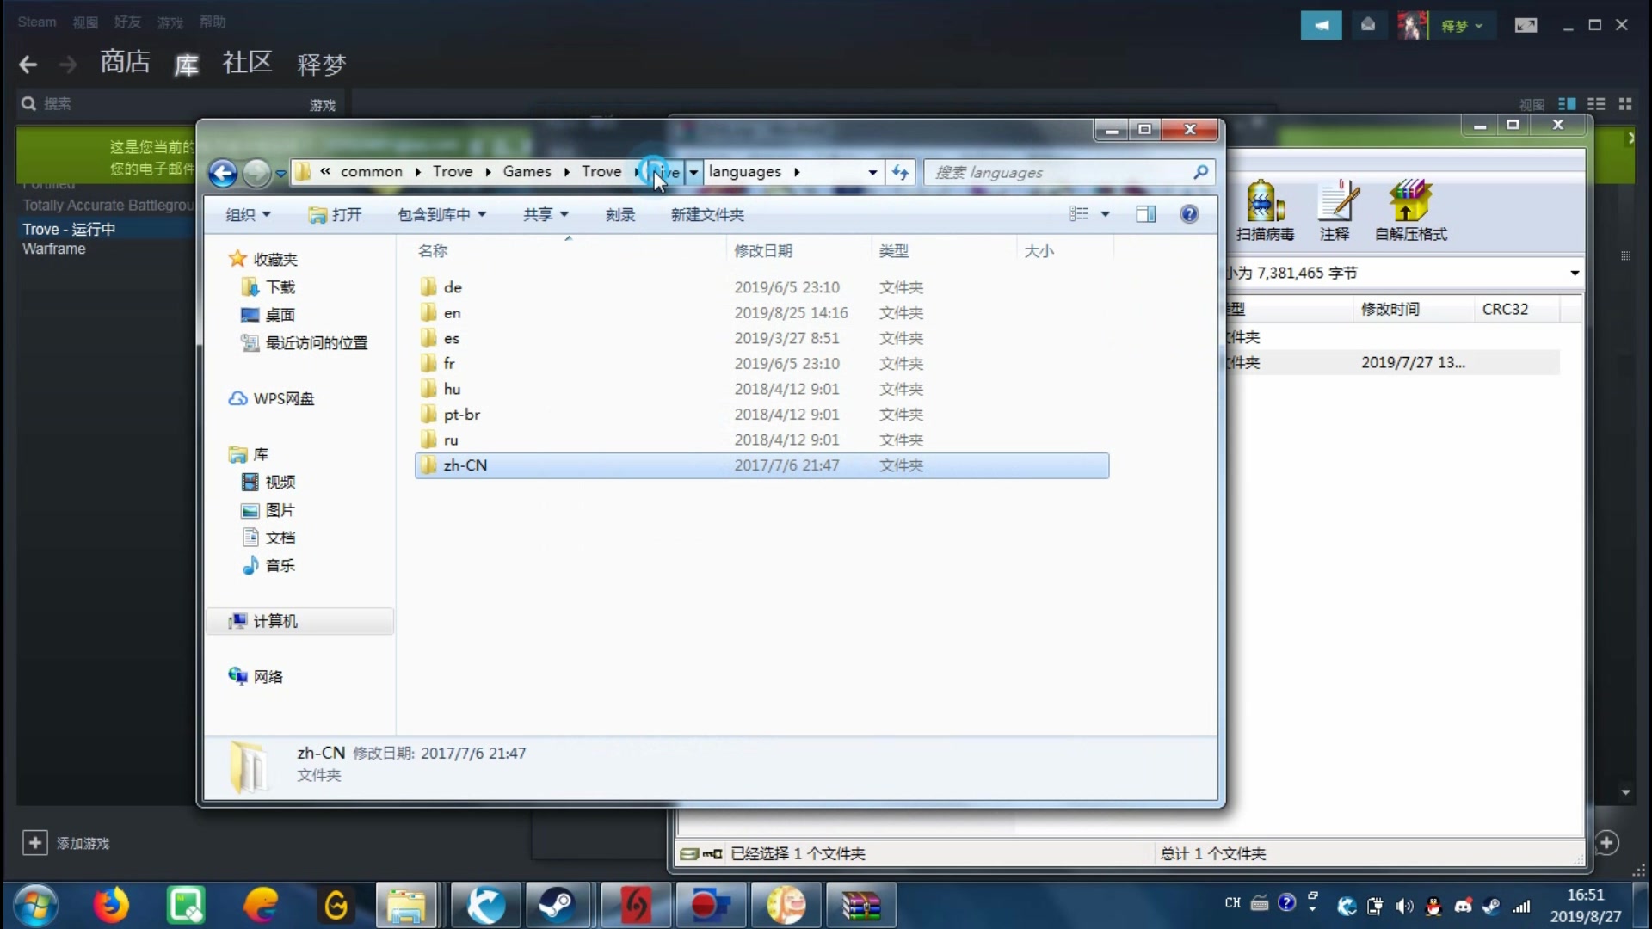Screen dimensions: 1652x929
Task: Toggle the preview pane icon
Action: point(1145,214)
